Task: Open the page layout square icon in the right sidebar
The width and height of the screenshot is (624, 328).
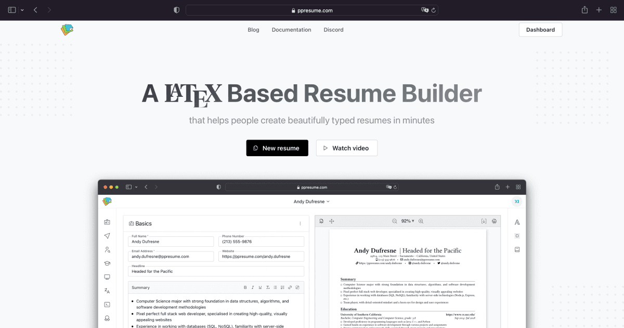Action: click(517, 236)
